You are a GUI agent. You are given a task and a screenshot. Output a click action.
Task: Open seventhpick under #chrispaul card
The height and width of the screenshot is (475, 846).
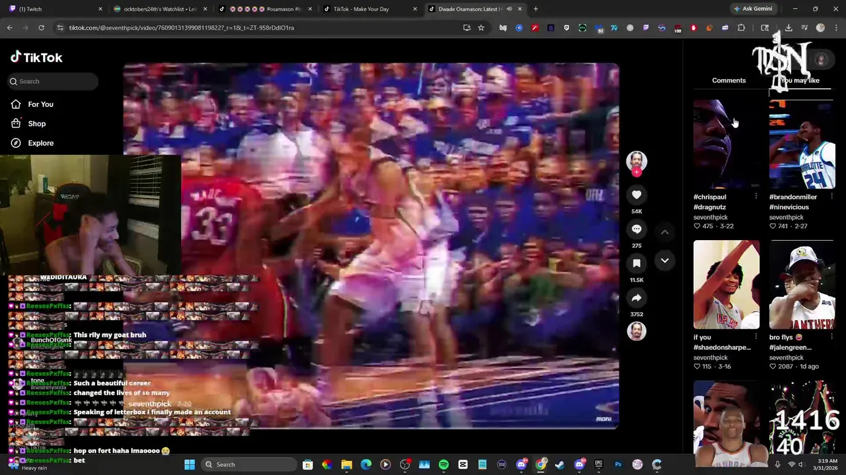(x=711, y=217)
